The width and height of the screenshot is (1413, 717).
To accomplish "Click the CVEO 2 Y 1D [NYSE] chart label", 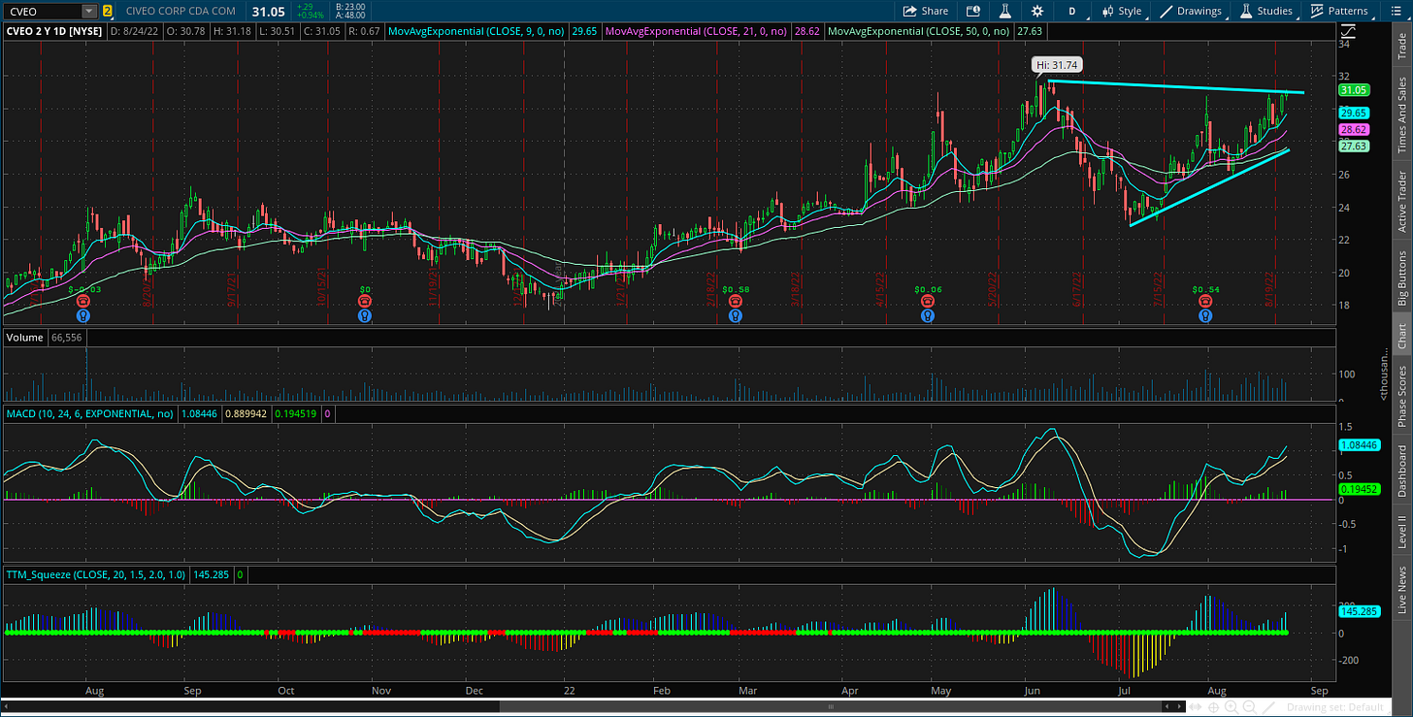I will (x=55, y=32).
